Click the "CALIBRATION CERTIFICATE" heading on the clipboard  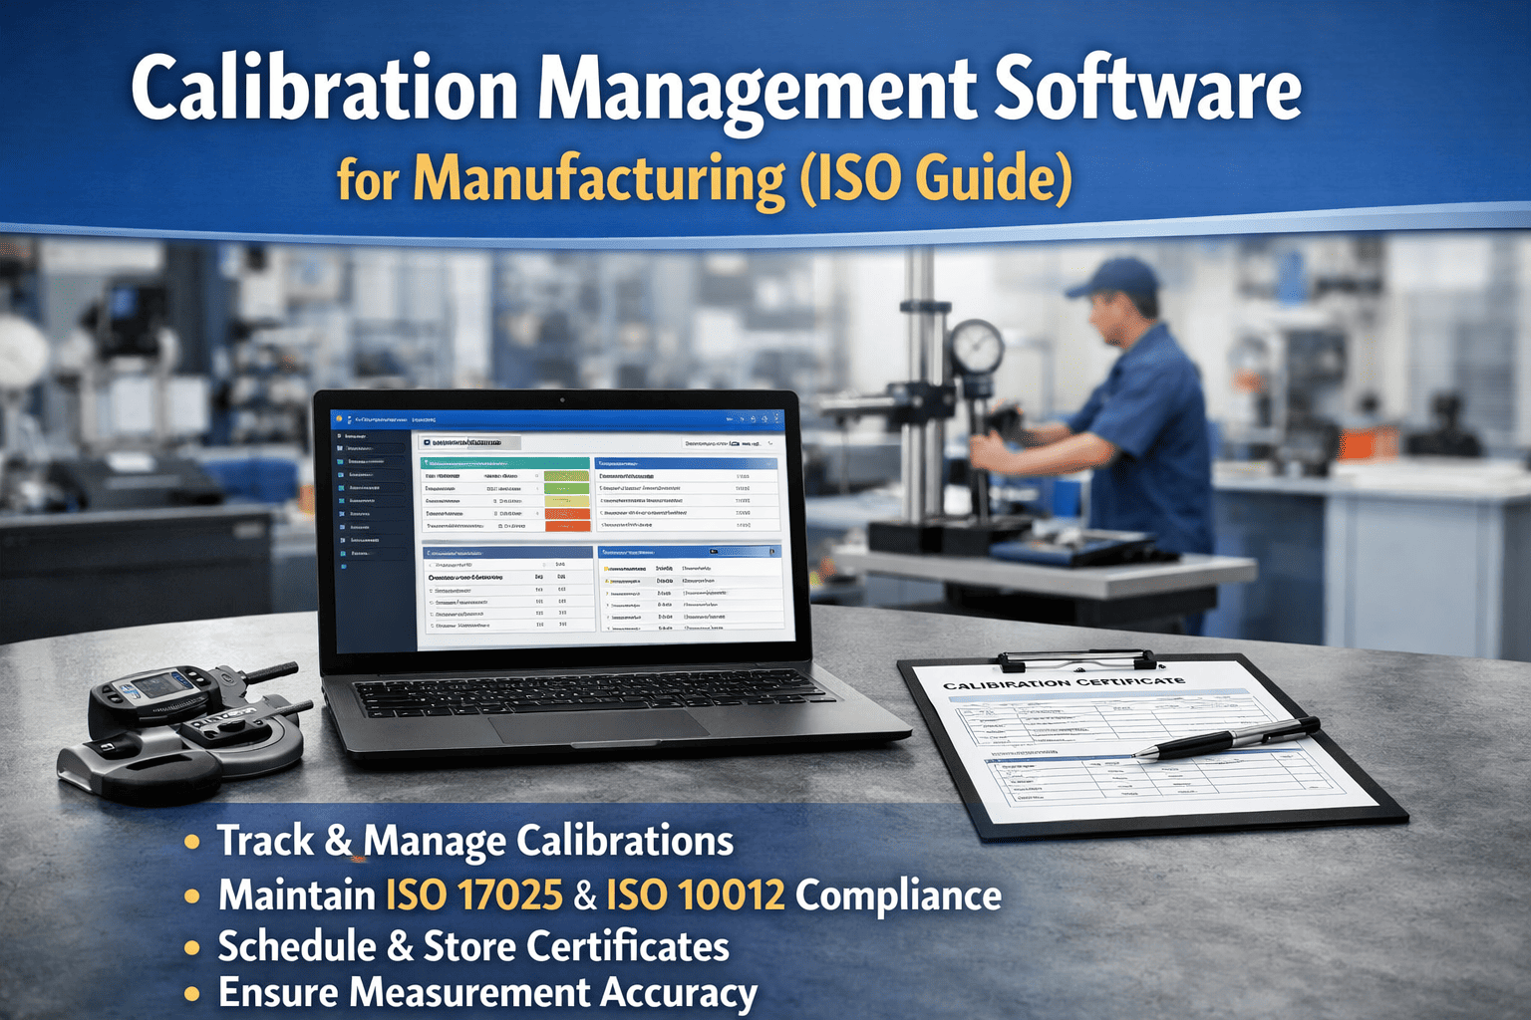click(x=1064, y=682)
